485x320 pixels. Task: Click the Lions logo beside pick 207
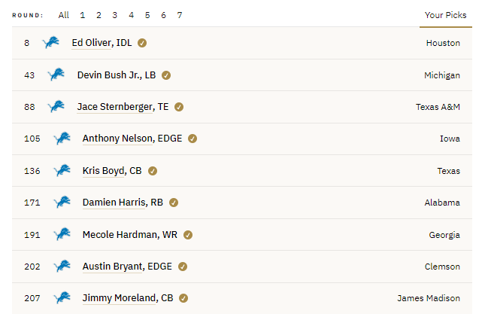[62, 297]
